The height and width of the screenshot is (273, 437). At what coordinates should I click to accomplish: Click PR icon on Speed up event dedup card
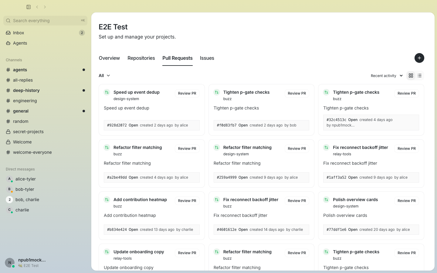pos(107,92)
